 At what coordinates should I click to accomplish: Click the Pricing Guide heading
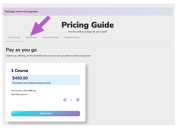pos(88,25)
